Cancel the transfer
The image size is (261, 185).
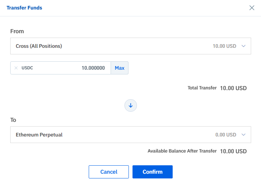click(x=109, y=172)
